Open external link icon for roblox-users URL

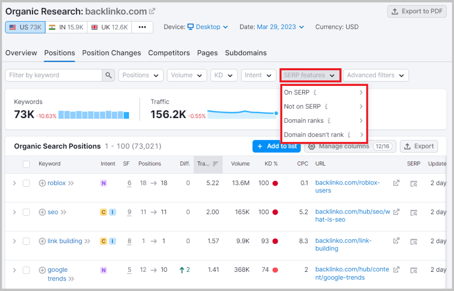coord(396,183)
